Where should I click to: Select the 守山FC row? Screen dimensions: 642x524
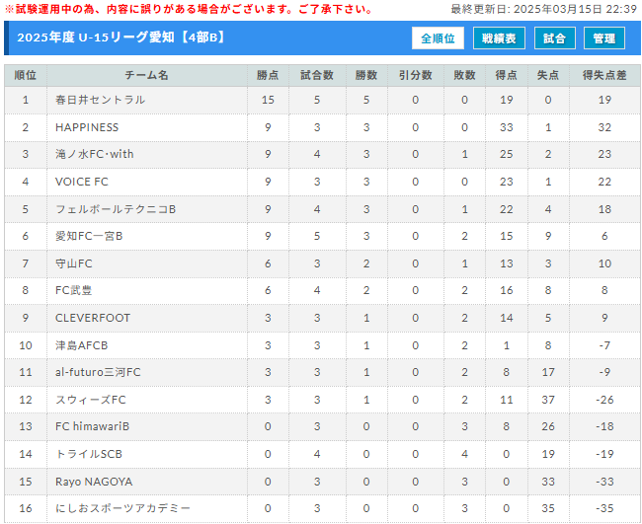tap(322, 263)
